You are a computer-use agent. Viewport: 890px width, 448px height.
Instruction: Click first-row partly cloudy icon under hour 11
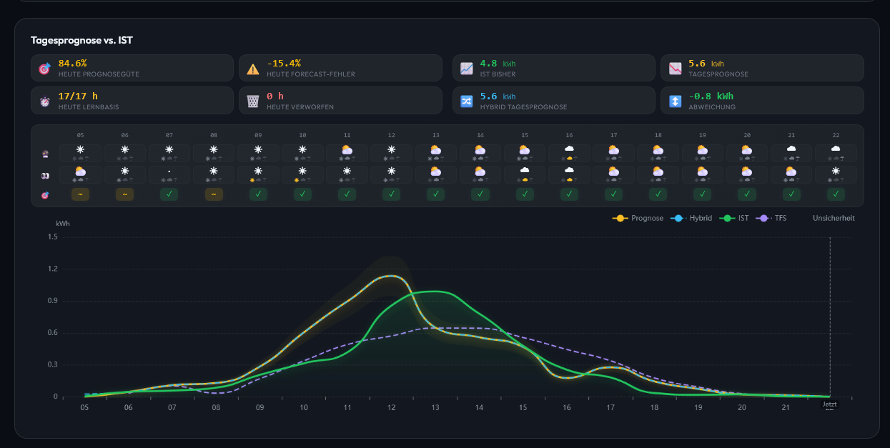pyautogui.click(x=347, y=149)
